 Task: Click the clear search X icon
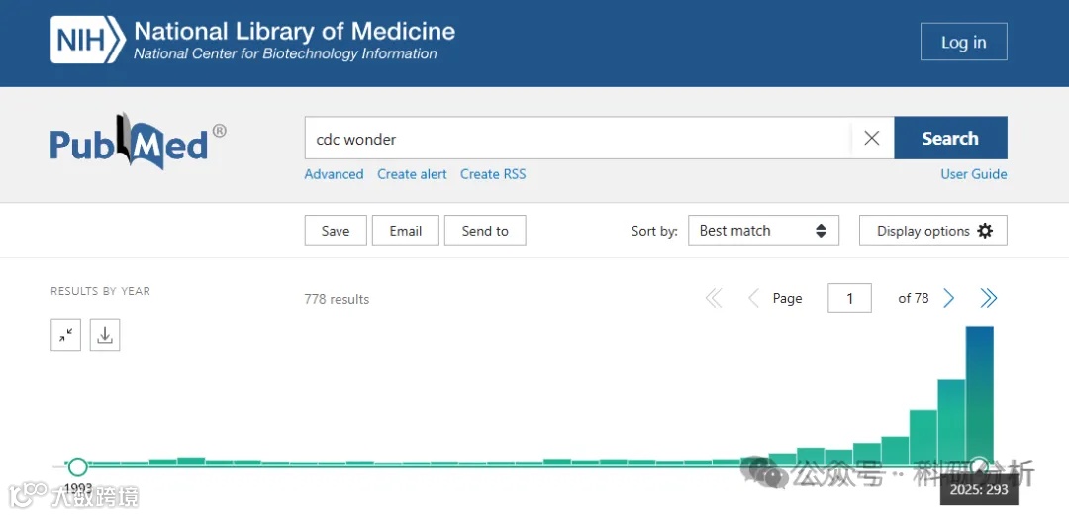point(871,139)
